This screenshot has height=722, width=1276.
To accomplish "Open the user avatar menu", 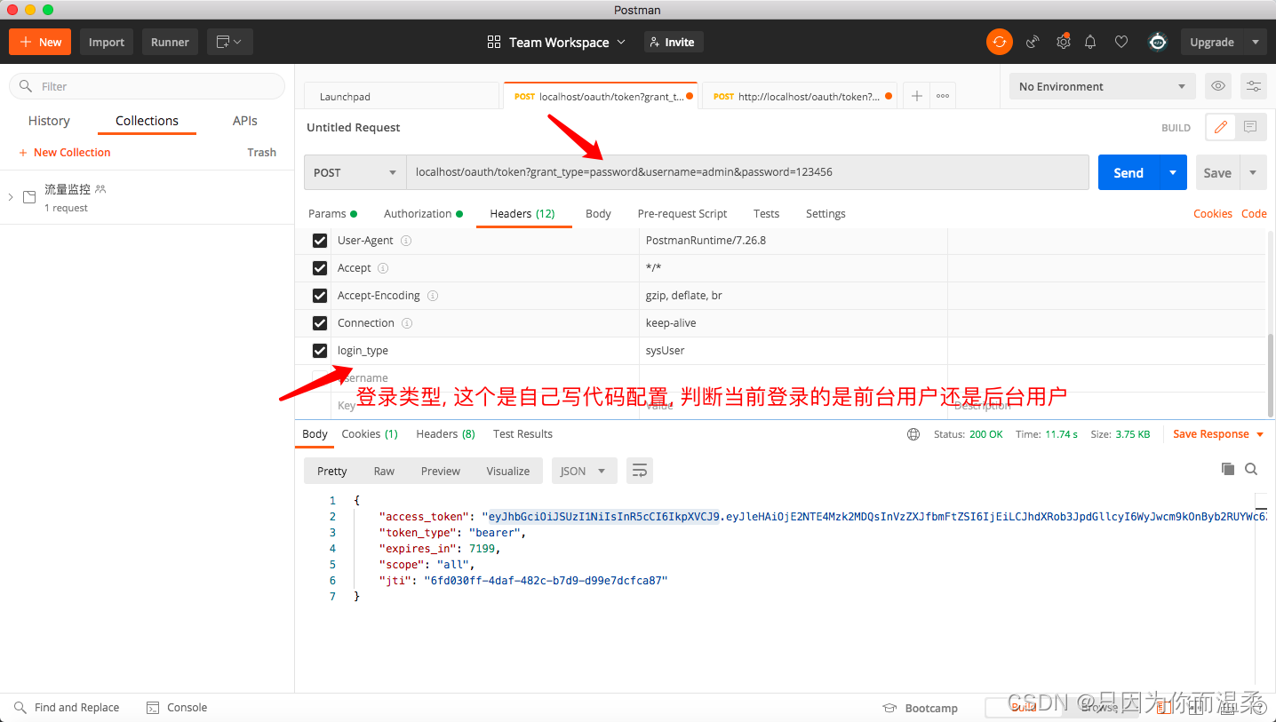I will click(1157, 42).
